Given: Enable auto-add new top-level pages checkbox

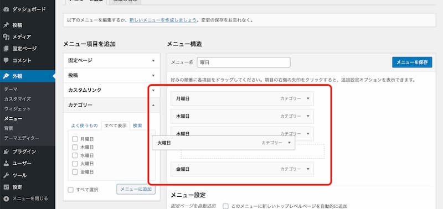Looking at the screenshot, I should [225, 206].
